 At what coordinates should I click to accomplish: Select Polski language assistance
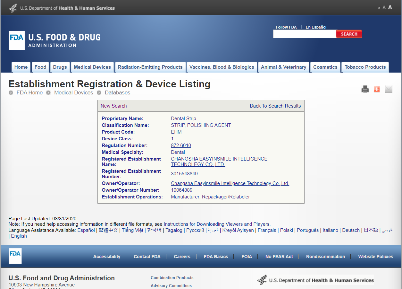point(287,230)
